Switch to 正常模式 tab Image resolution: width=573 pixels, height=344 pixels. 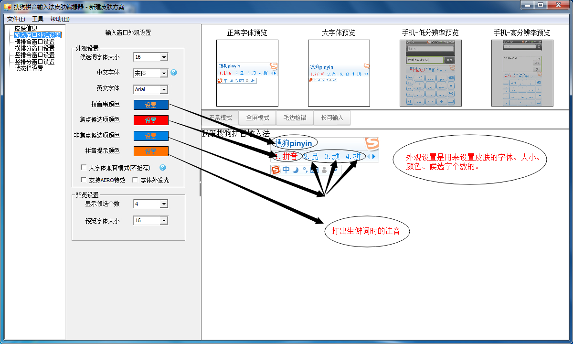220,118
